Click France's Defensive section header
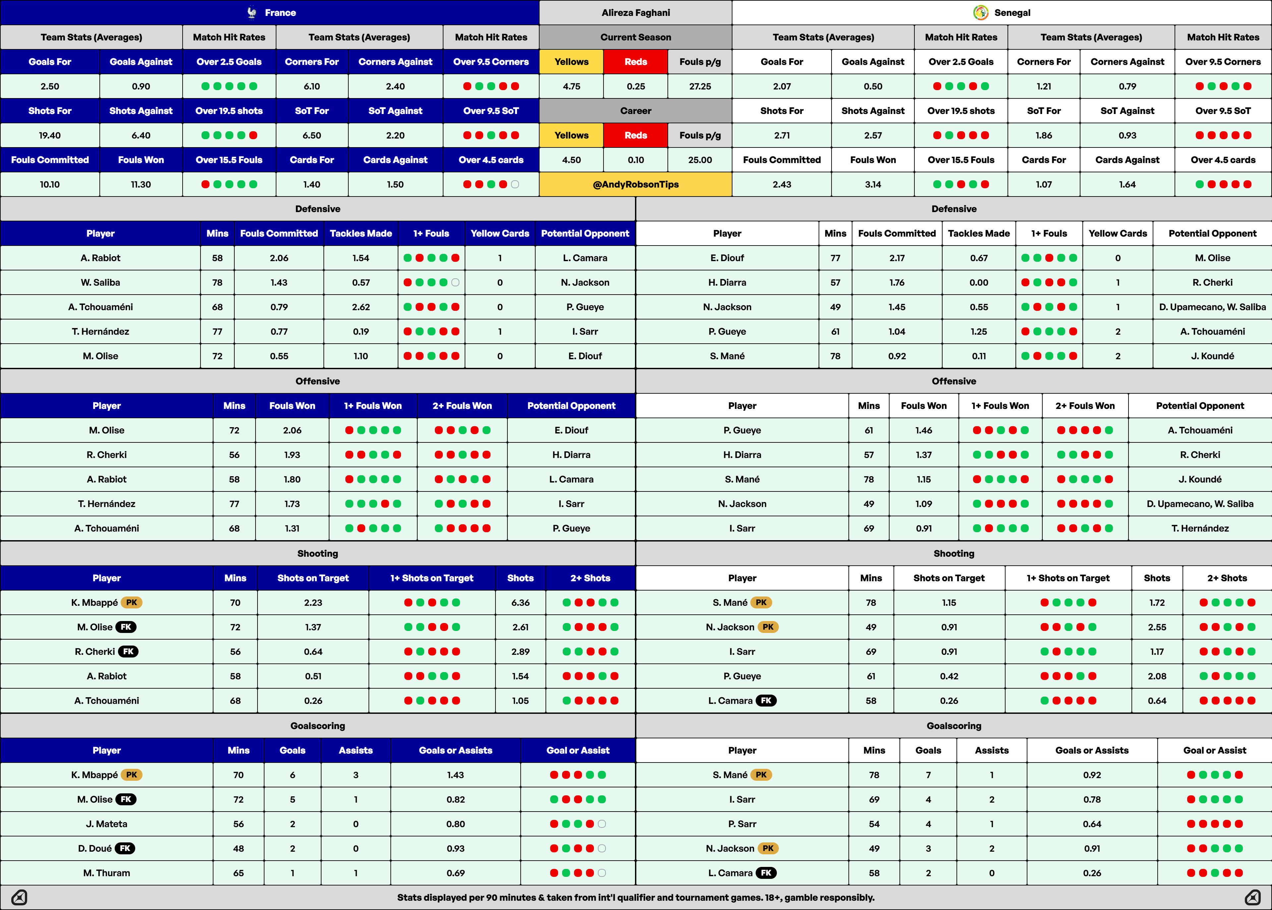1272x910 pixels. [x=318, y=209]
